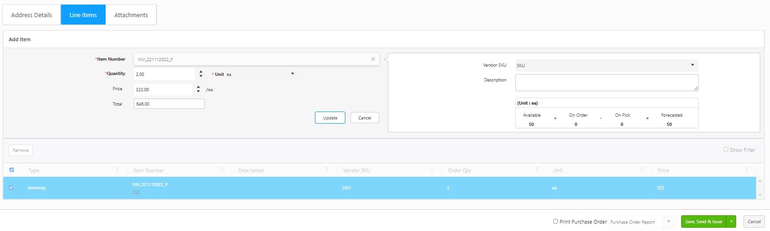The height and width of the screenshot is (231, 770).
Task: Uncheck the Inventory row checkbox
Action: [x=11, y=187]
